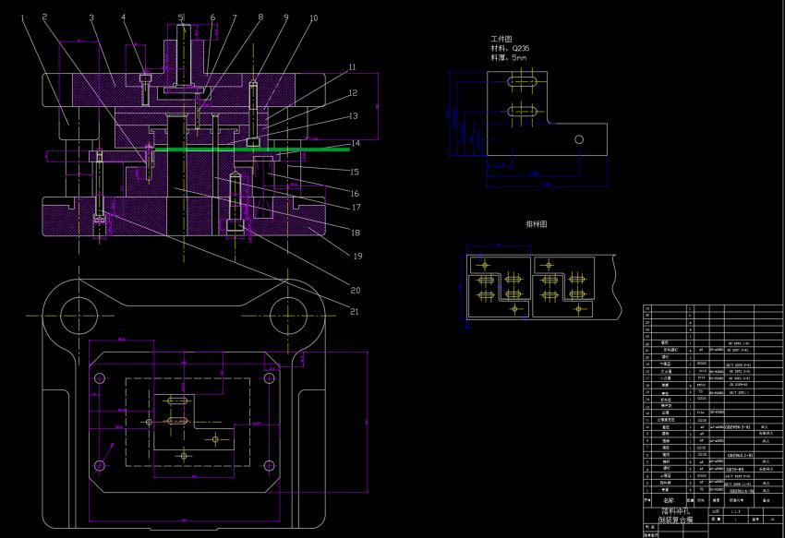Screen dimensions: 785x538
Task: Select callout label 20
Action: tap(356, 291)
